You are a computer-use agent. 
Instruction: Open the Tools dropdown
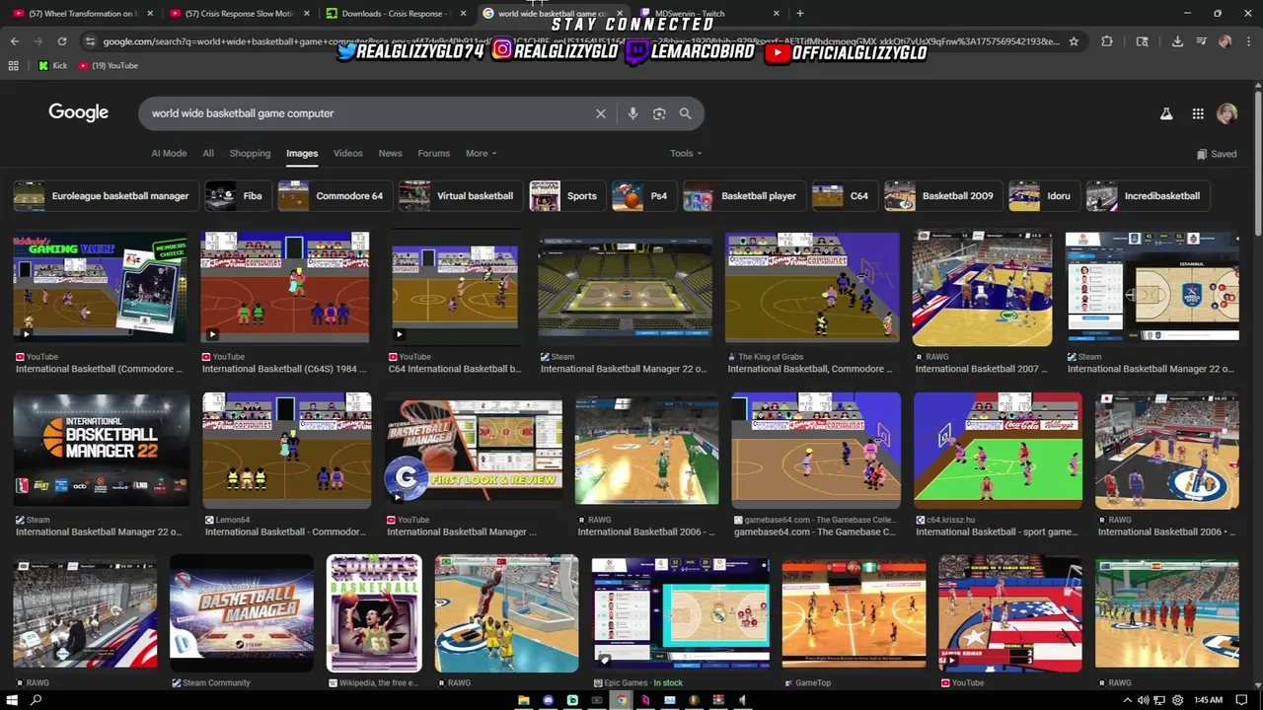(x=686, y=153)
